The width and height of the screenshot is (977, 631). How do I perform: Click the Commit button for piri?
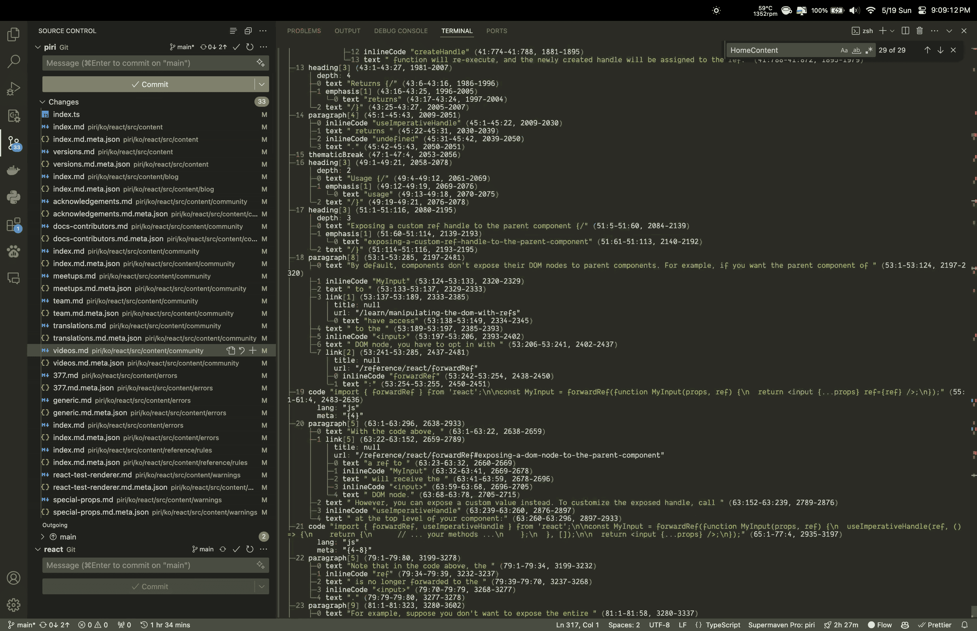[x=149, y=84]
